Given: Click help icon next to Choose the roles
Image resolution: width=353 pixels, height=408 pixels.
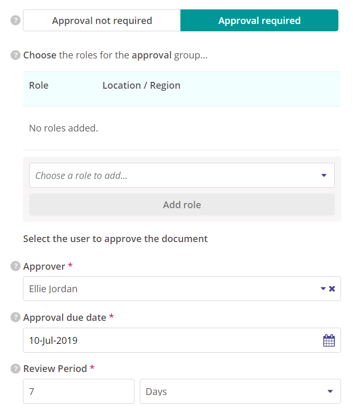Looking at the screenshot, I should pyautogui.click(x=16, y=55).
